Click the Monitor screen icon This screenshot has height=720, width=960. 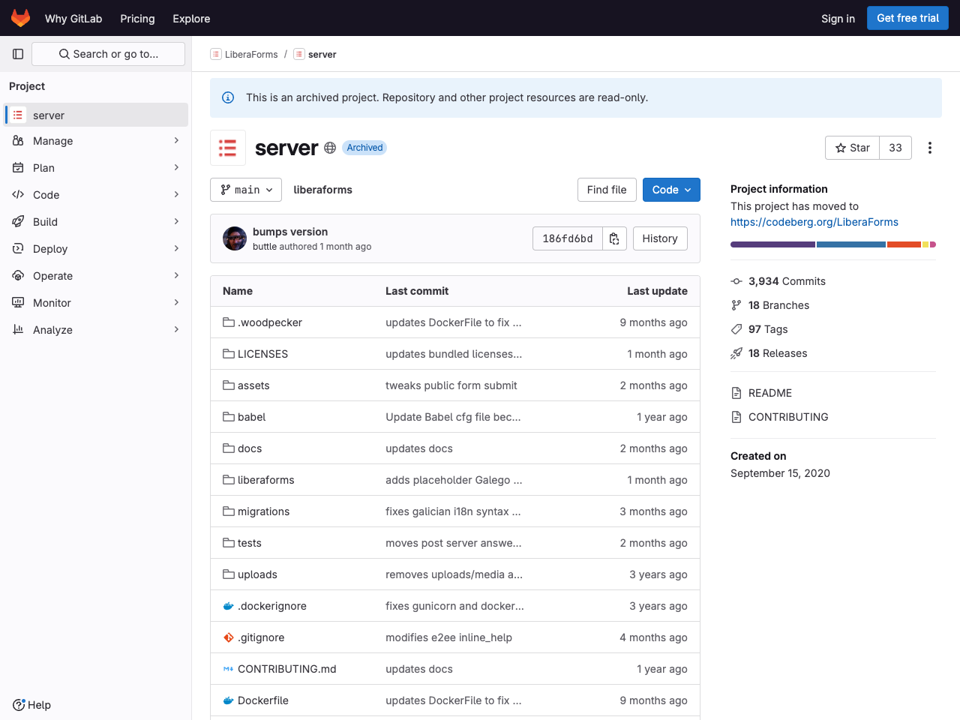click(x=18, y=303)
